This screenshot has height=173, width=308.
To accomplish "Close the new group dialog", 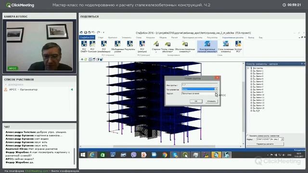I will click(217, 78).
